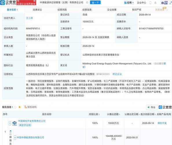Click the 中国煤炭开发 company logo thumbnail
The height and width of the screenshot is (145, 172).
tap(14, 123)
